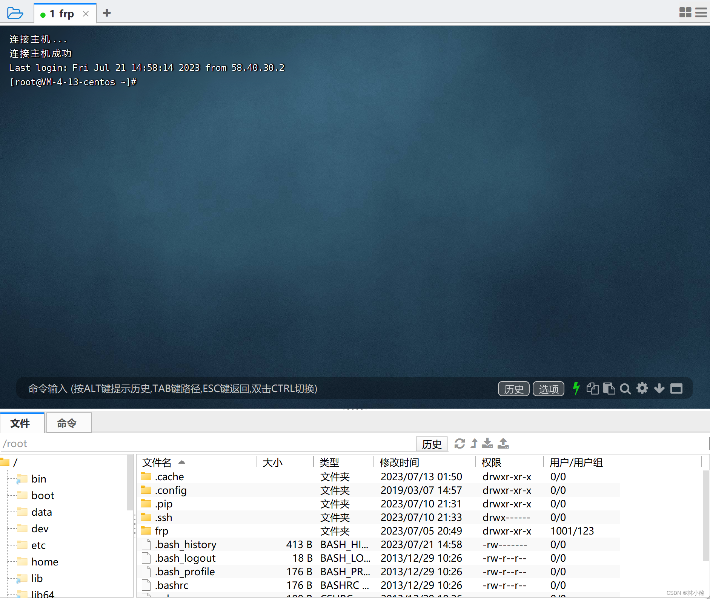Image resolution: width=710 pixels, height=599 pixels.
Task: Sort by 用户/用户组 column
Action: point(622,462)
